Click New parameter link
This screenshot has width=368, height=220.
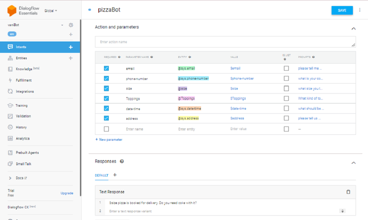click(x=109, y=139)
